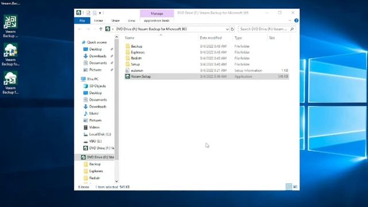Select This PC in navigation pane

click(93, 79)
